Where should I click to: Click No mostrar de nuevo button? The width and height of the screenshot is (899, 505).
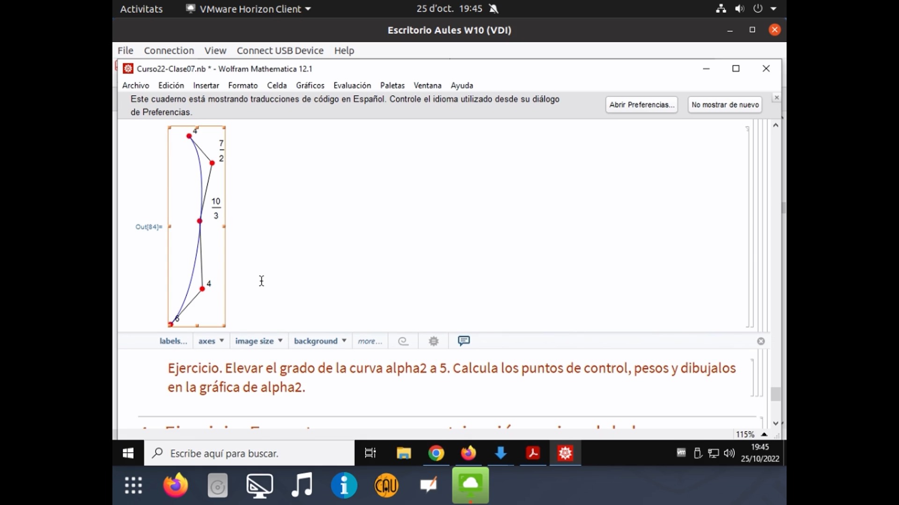point(725,104)
